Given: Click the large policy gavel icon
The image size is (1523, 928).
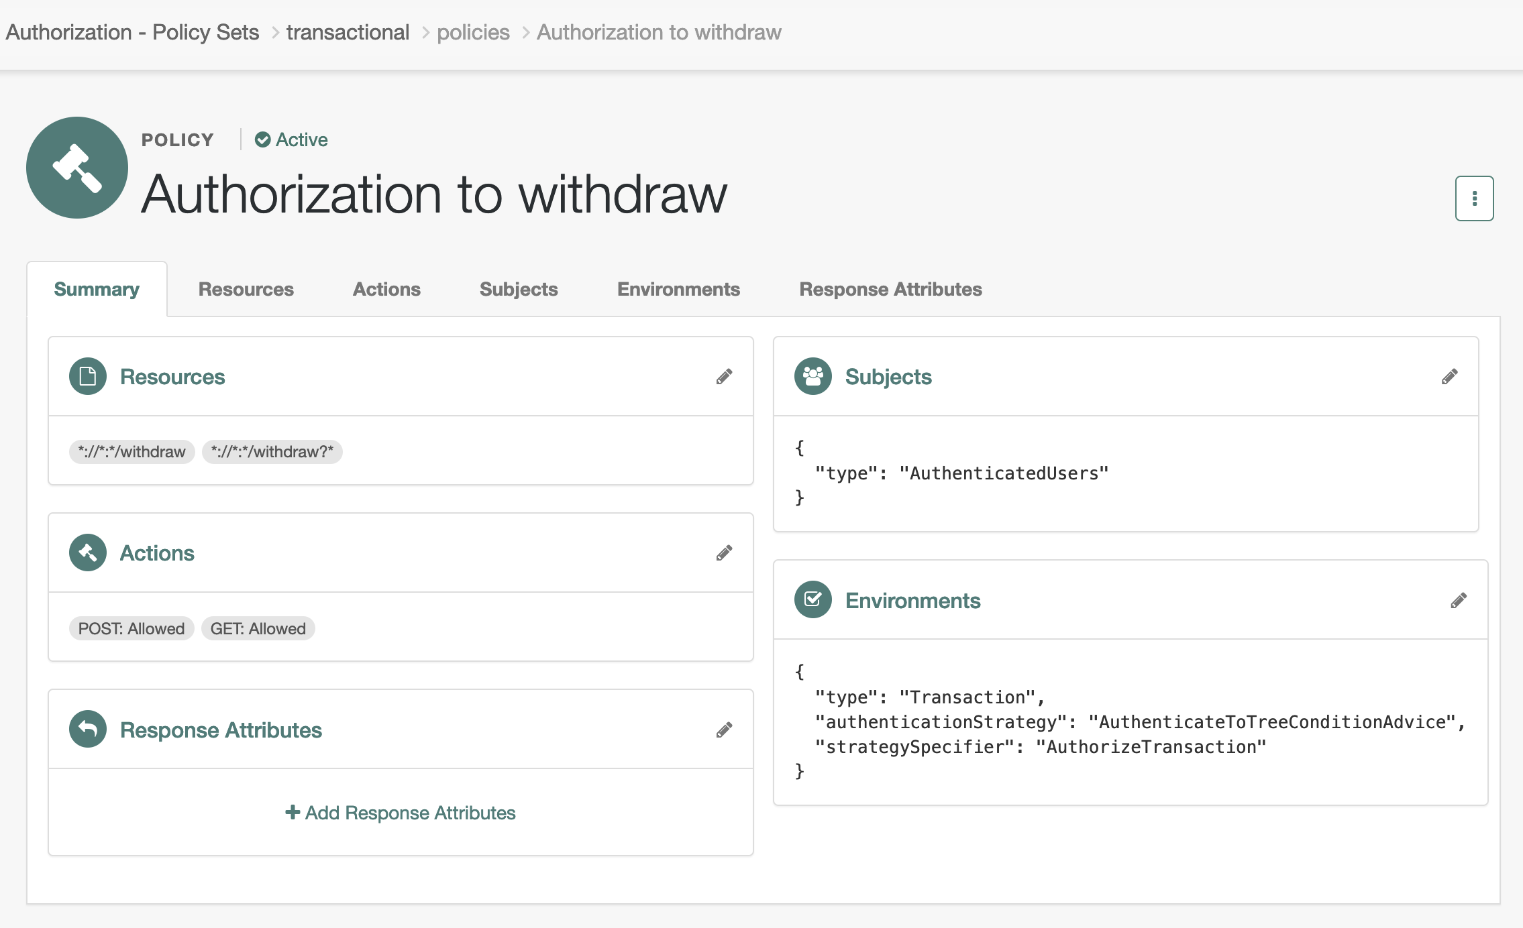Looking at the screenshot, I should [77, 168].
